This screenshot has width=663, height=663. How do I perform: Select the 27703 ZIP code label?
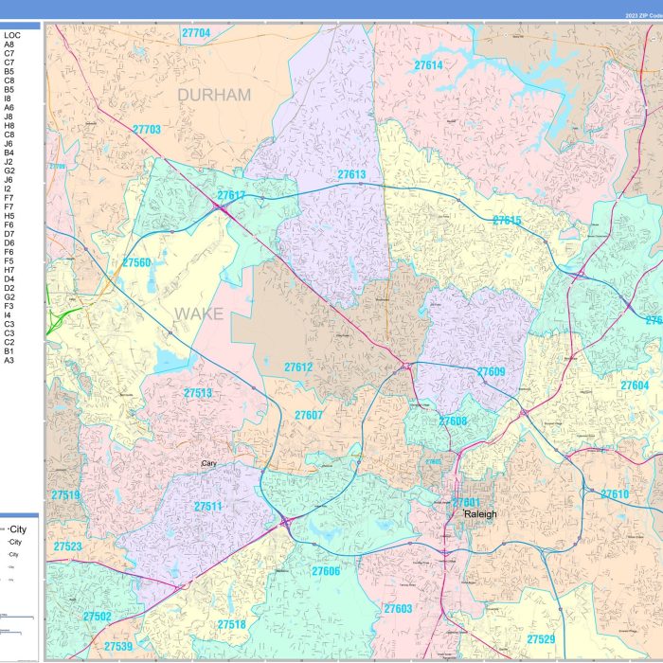(x=147, y=130)
